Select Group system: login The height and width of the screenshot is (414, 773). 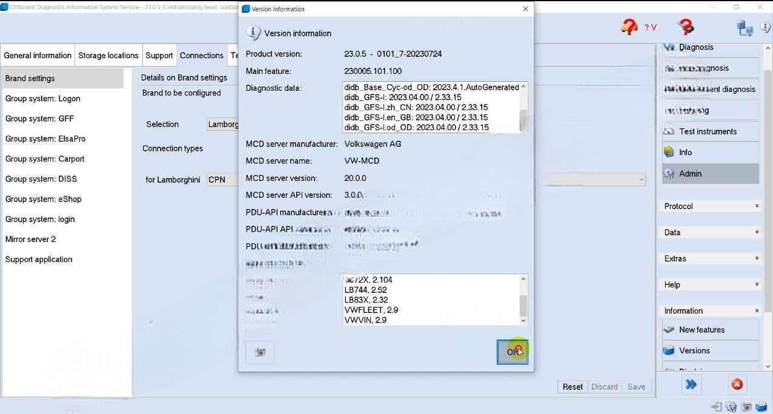tap(63, 219)
